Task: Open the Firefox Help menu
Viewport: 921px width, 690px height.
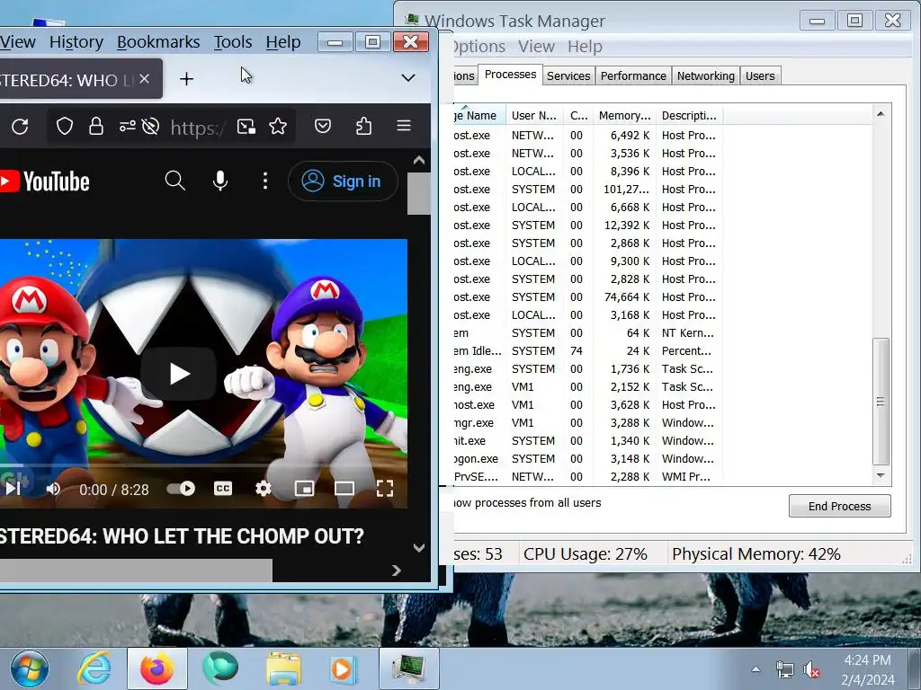Action: (283, 41)
